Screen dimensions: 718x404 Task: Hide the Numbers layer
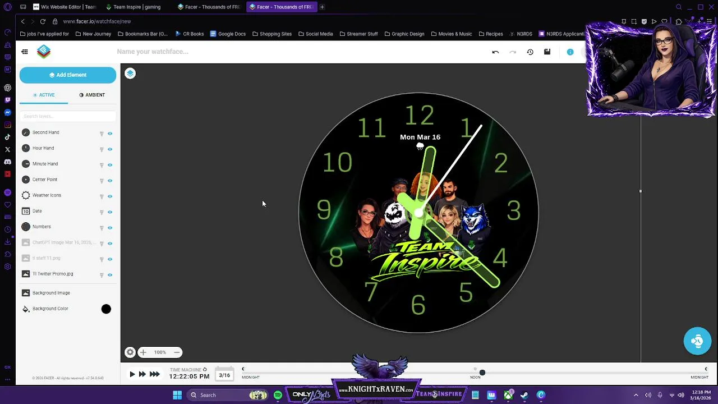[x=110, y=228]
